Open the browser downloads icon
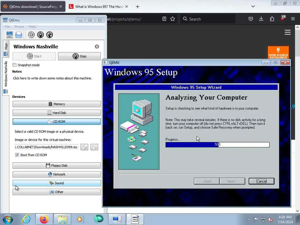The image size is (300, 225). [x=261, y=19]
